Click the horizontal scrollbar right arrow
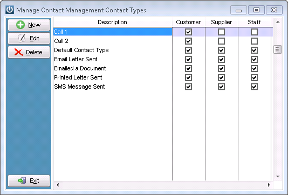The height and width of the screenshot is (195, 288). coord(269,185)
